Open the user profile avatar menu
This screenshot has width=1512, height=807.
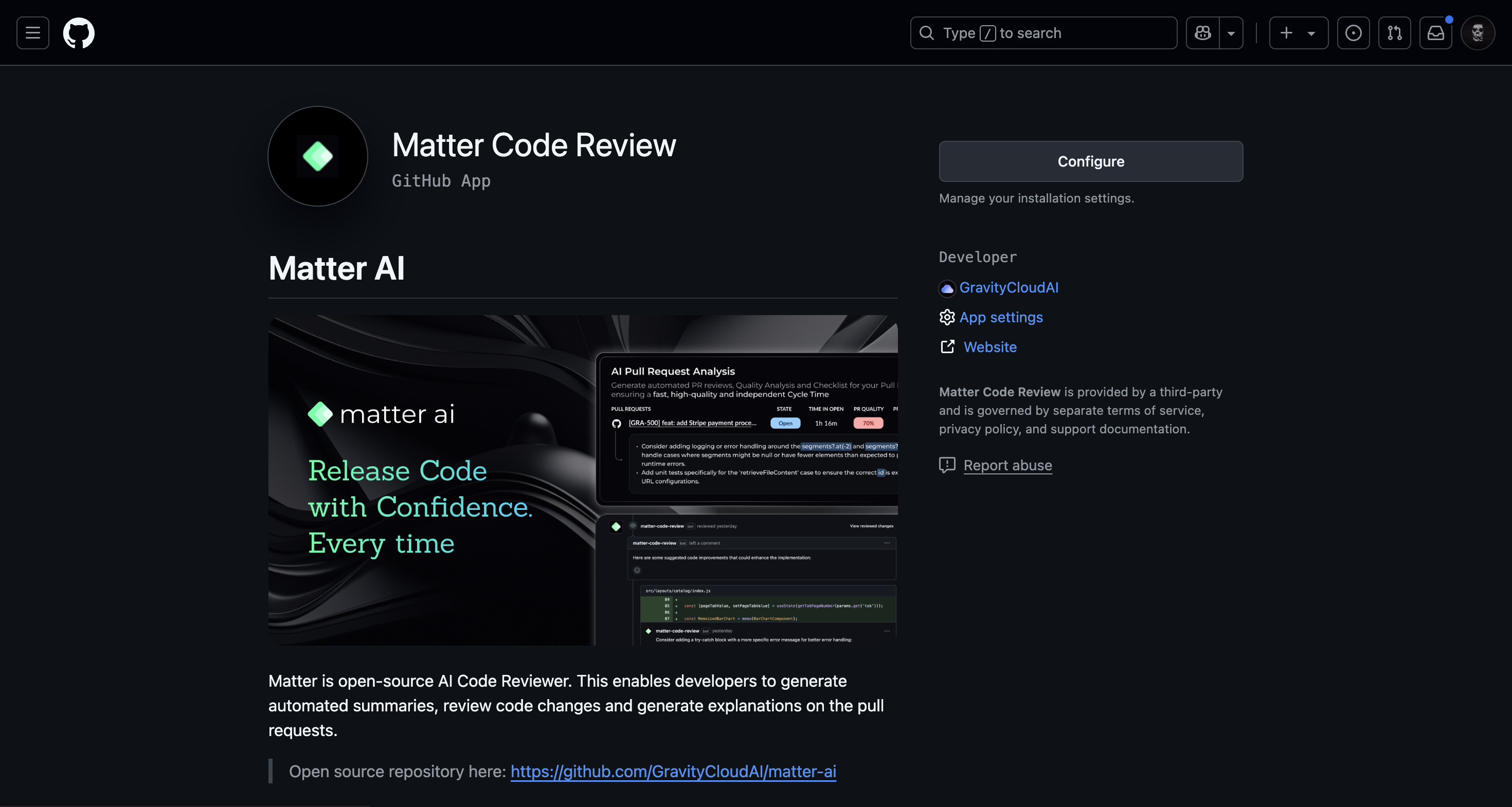coord(1478,33)
